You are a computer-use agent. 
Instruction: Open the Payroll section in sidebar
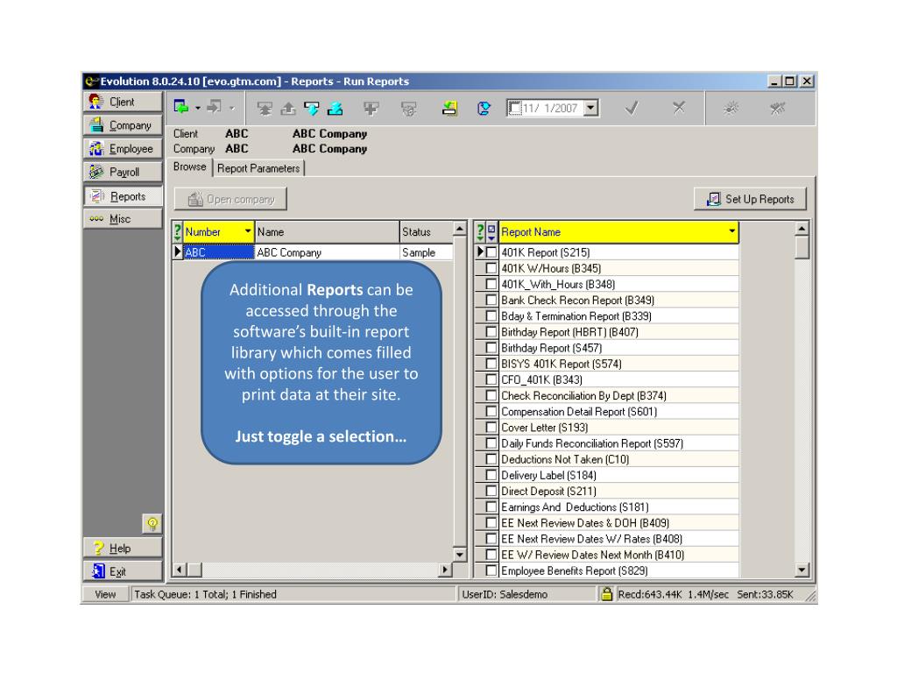(123, 173)
